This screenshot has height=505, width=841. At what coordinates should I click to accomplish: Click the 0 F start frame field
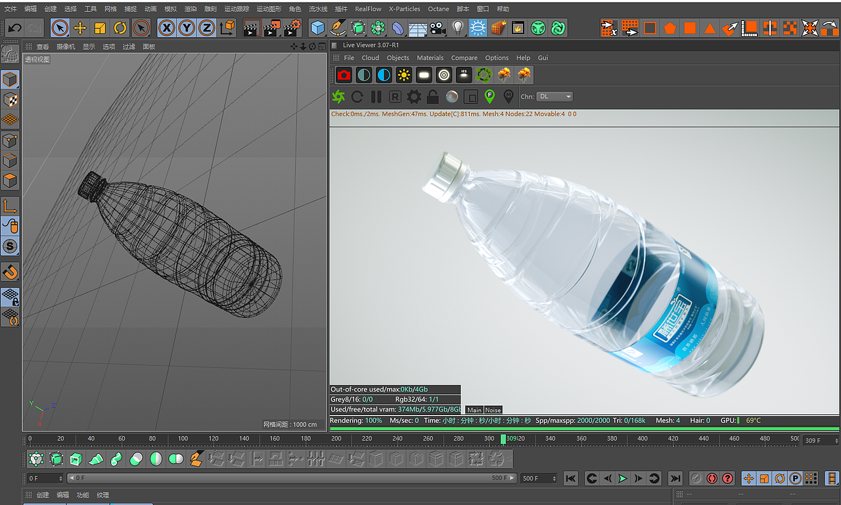(45, 478)
